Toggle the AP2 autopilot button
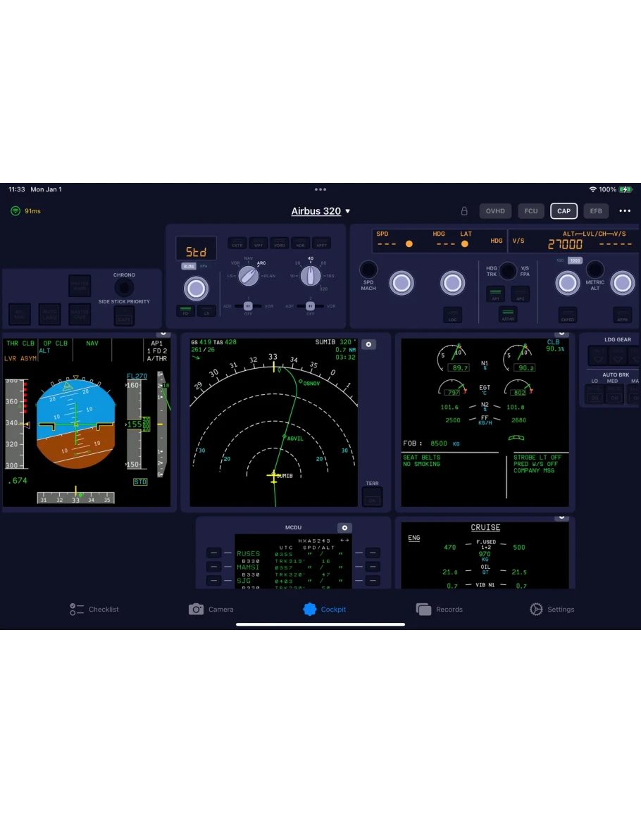 click(x=520, y=294)
